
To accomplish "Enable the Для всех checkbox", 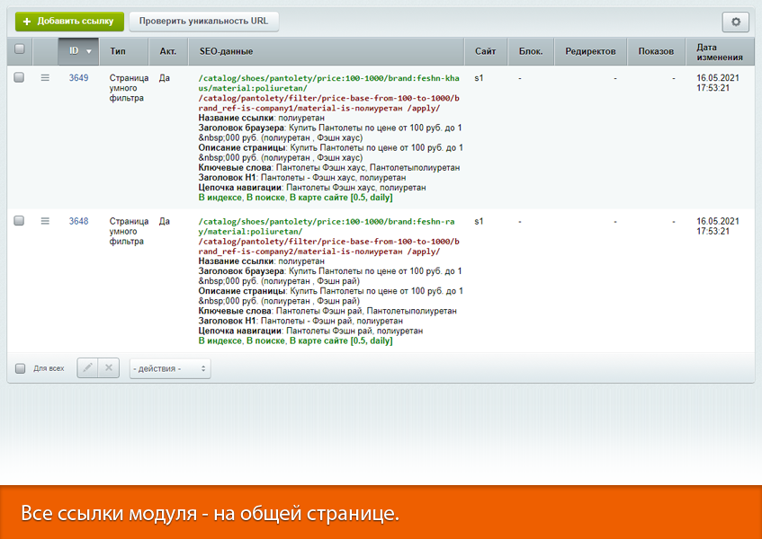I will 19,367.
